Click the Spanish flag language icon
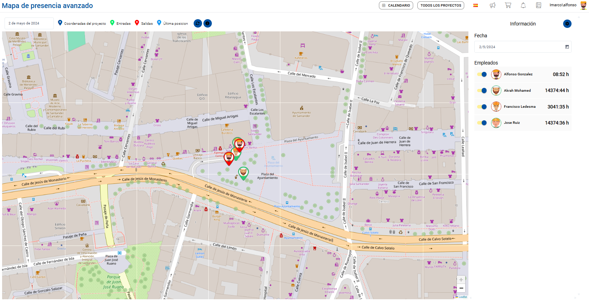Viewport: 589px width, 301px height. point(475,5)
